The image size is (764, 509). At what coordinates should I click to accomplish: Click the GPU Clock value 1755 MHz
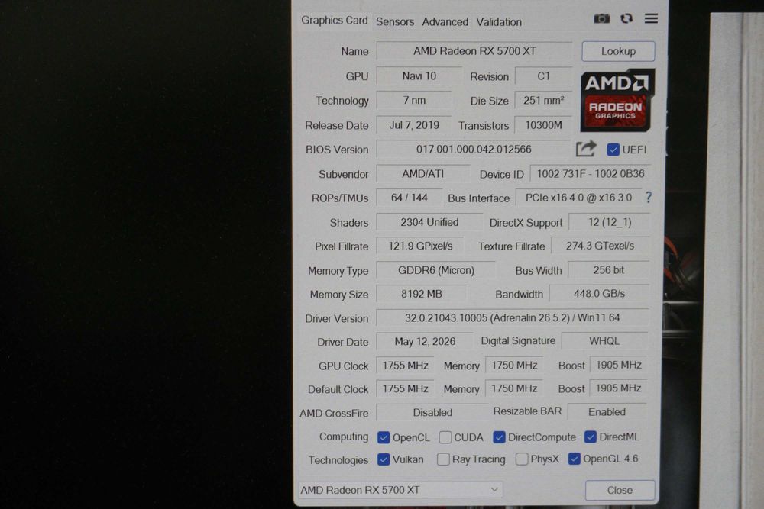pos(405,365)
